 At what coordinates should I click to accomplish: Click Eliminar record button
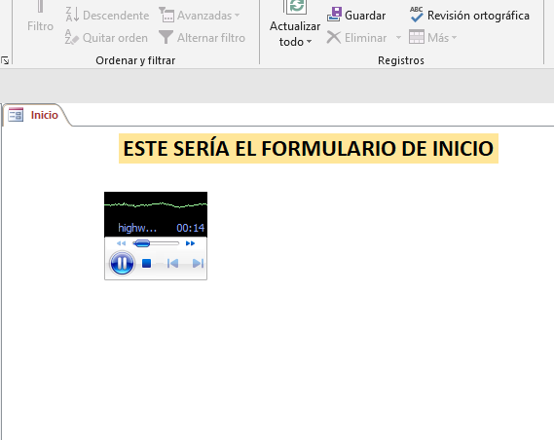[356, 37]
